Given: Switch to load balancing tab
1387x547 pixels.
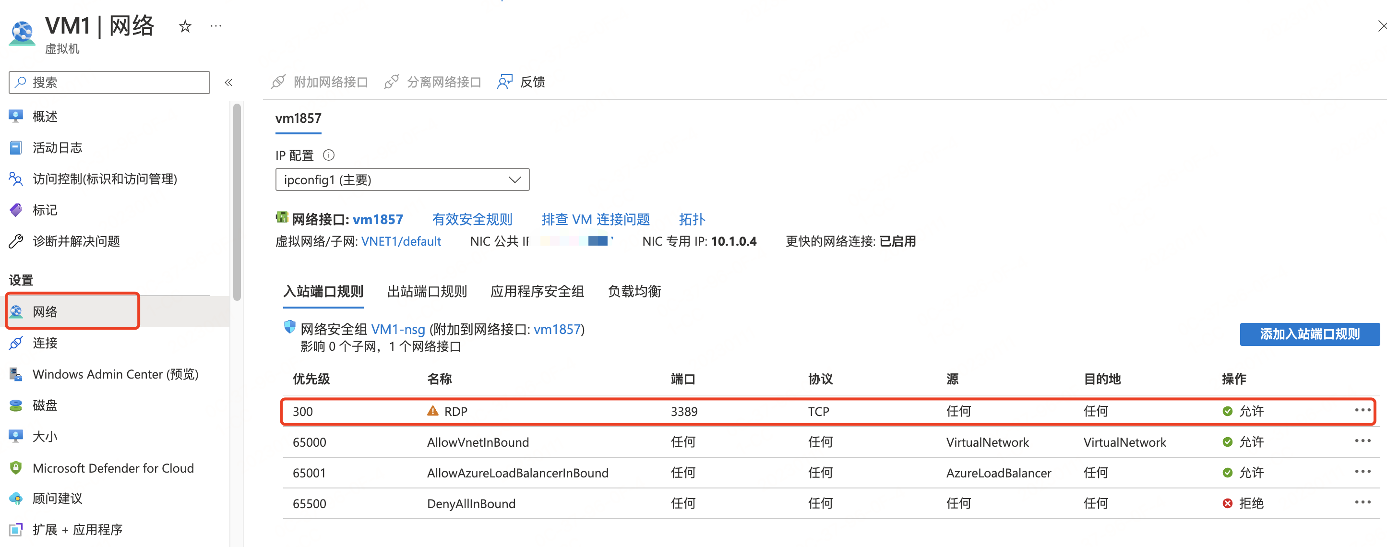Looking at the screenshot, I should 634,292.
